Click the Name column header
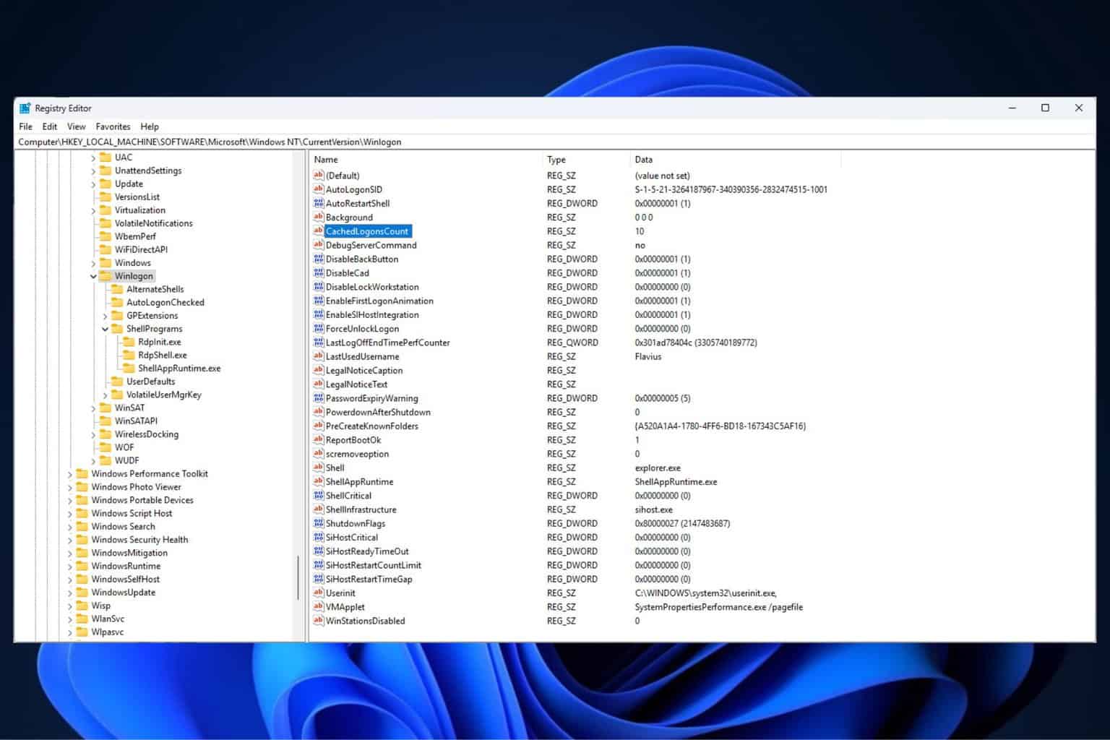This screenshot has width=1110, height=740. point(326,160)
